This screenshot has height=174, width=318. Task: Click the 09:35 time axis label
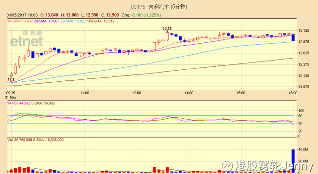tap(11, 93)
